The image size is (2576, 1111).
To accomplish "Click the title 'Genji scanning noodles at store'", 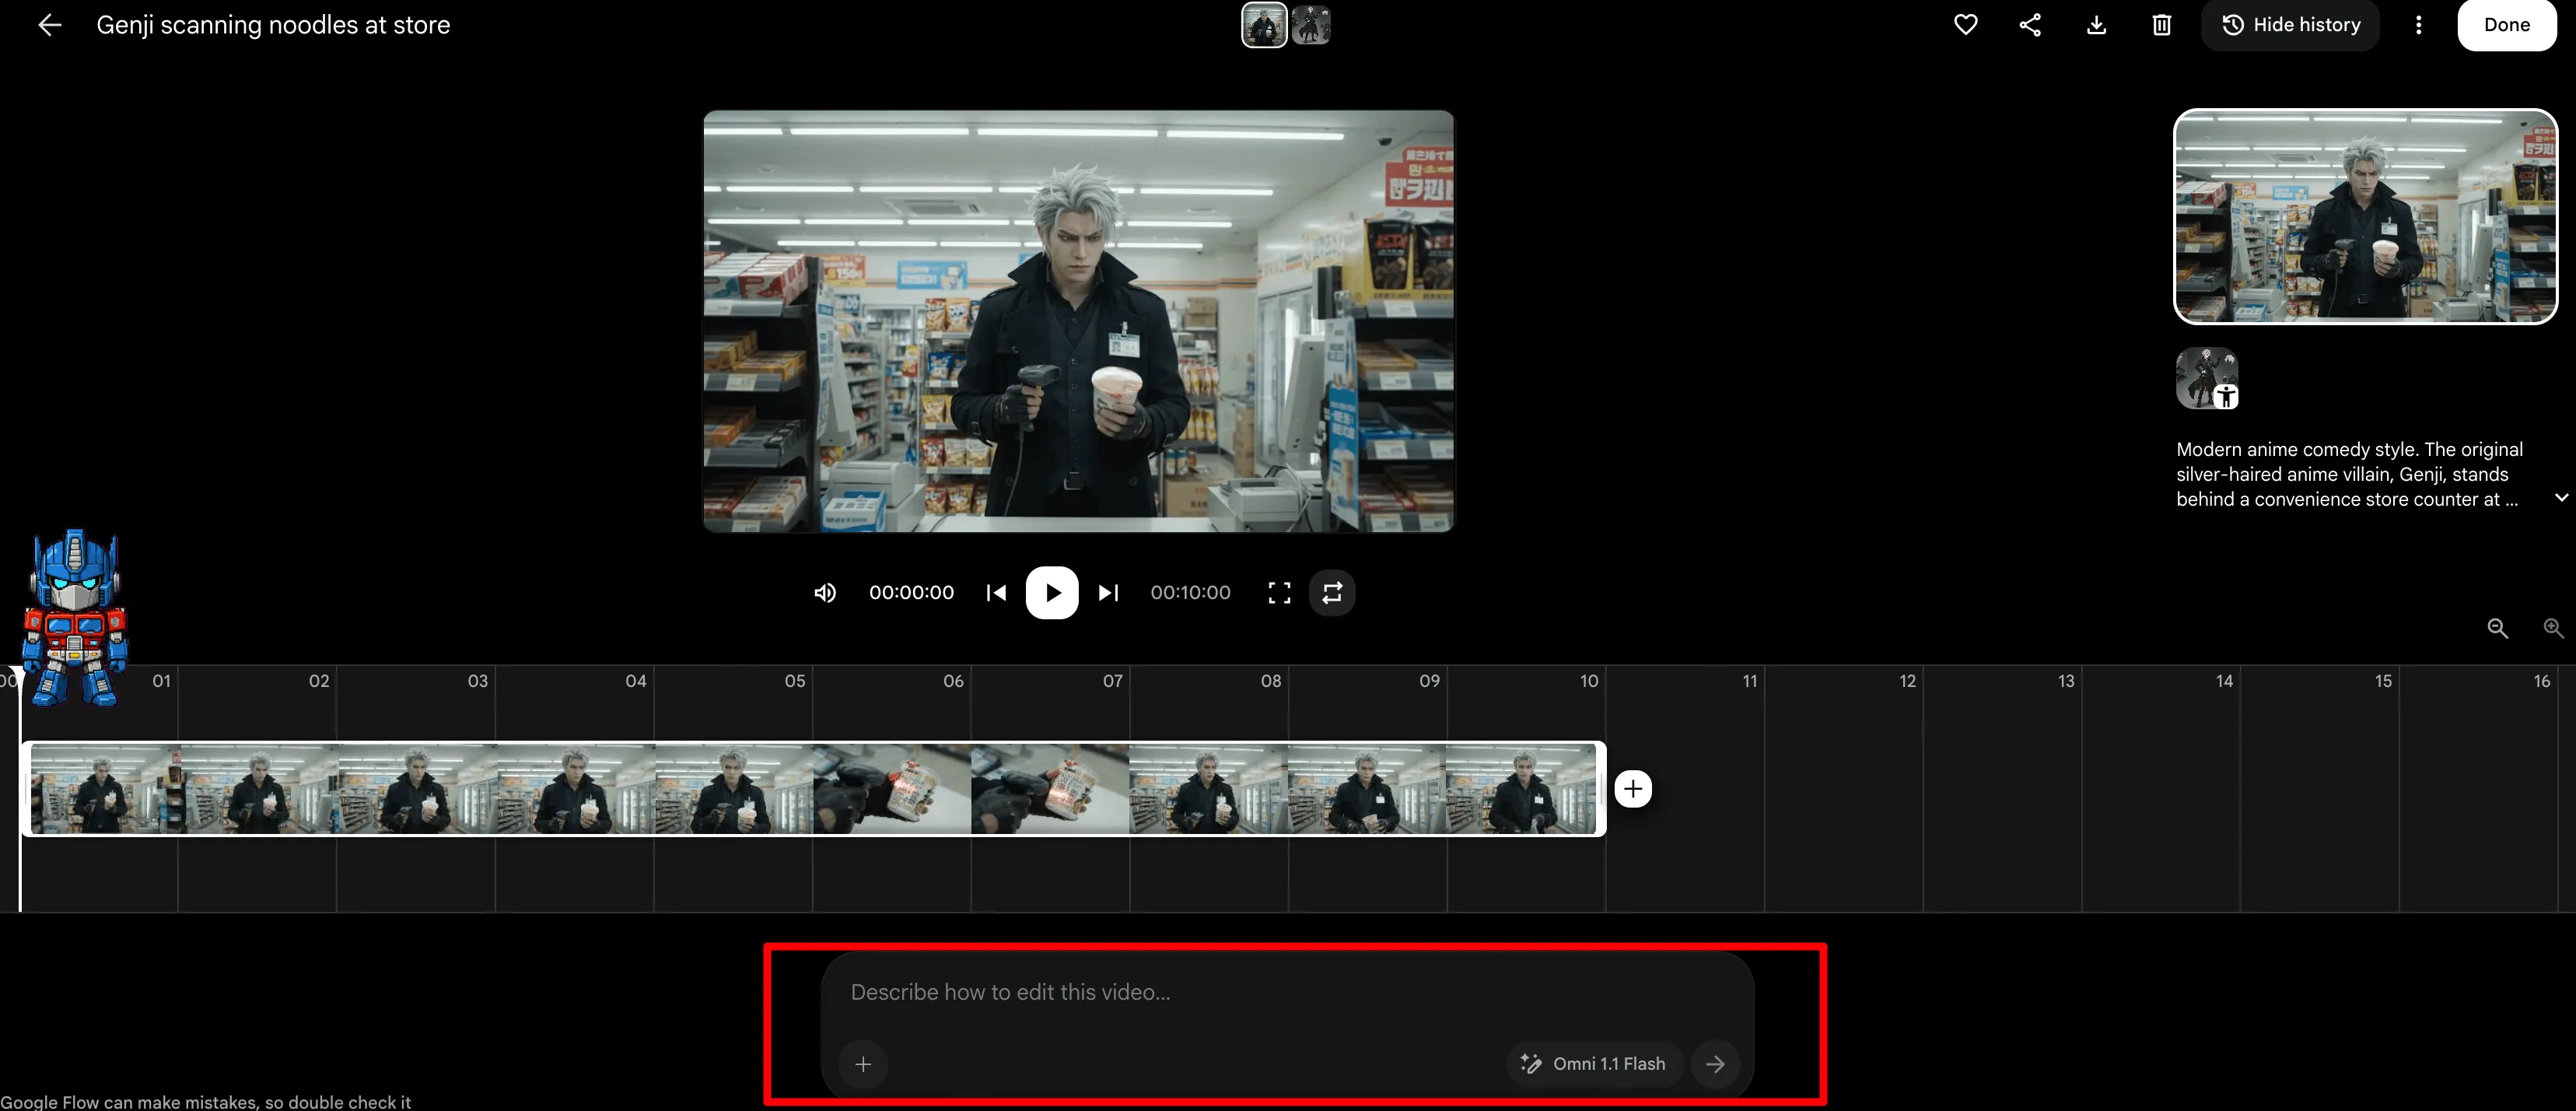I will [273, 25].
